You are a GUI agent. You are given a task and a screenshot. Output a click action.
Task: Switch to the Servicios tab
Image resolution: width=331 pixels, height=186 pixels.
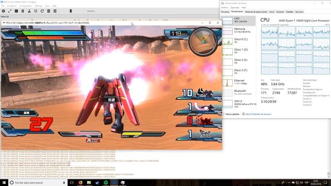299,12
